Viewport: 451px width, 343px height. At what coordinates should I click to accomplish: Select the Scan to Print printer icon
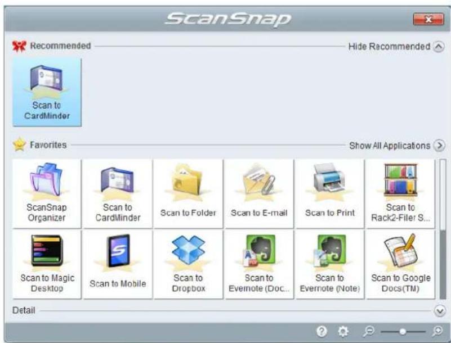(329, 193)
